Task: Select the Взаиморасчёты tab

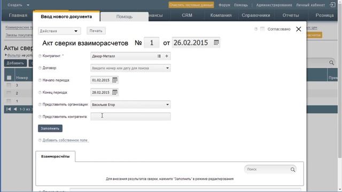Action: 56,156
